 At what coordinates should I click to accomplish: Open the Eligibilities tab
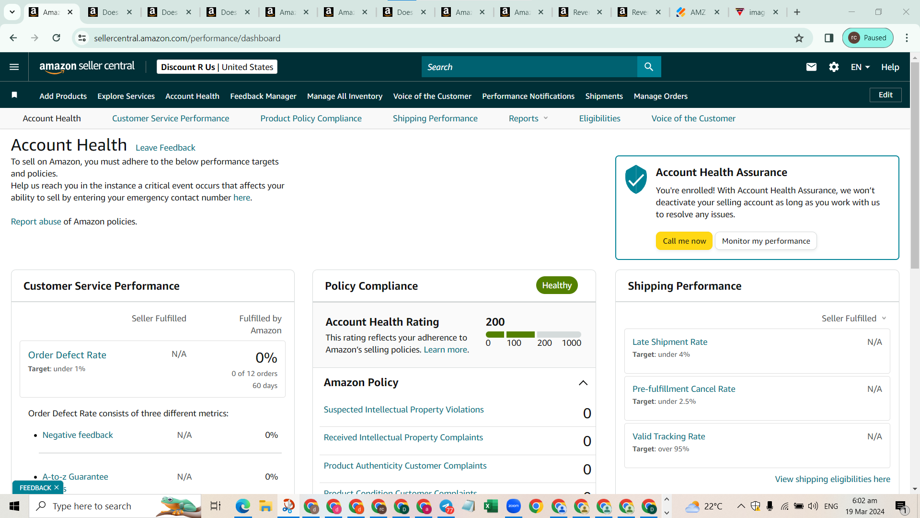(599, 118)
